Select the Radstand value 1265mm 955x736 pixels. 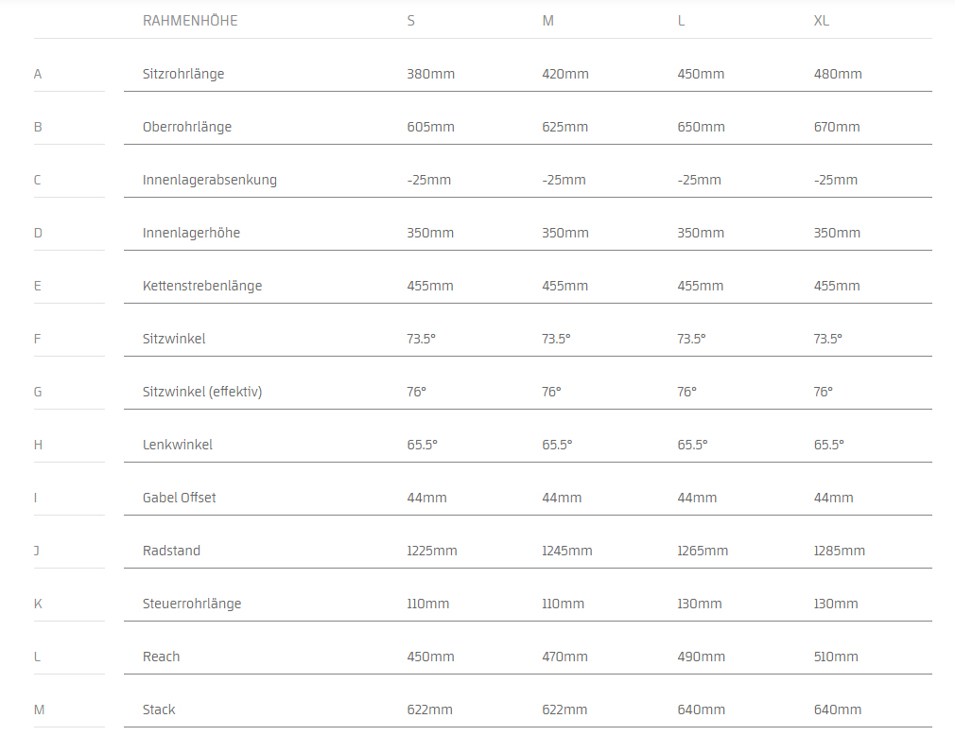click(703, 551)
